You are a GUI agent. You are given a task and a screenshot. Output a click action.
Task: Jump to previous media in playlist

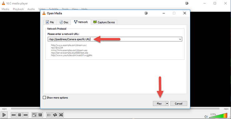tap(13, 115)
